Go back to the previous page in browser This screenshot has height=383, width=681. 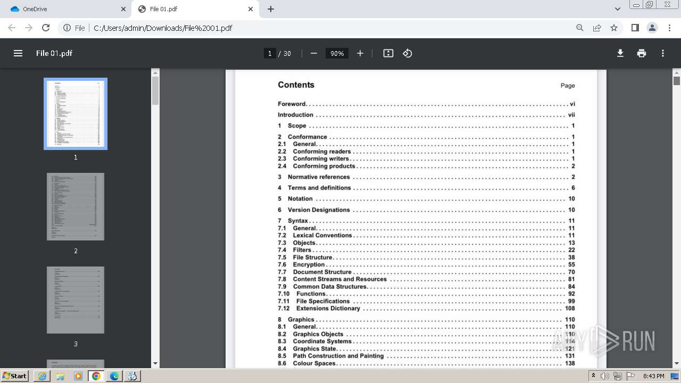[12, 28]
